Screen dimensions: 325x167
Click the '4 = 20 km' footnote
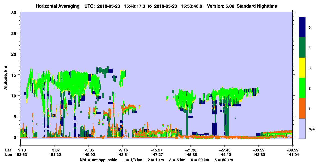point(200,160)
